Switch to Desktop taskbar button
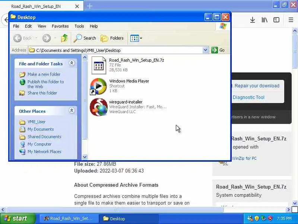 point(129,218)
